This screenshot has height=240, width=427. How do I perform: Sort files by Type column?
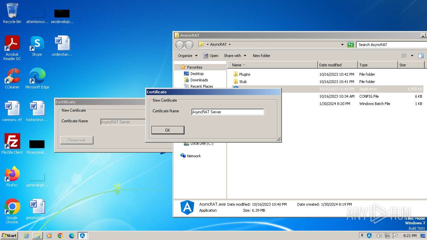[378, 65]
